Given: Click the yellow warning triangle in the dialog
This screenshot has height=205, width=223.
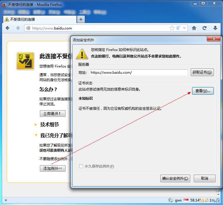Looking at the screenshot, I should tap(82, 54).
